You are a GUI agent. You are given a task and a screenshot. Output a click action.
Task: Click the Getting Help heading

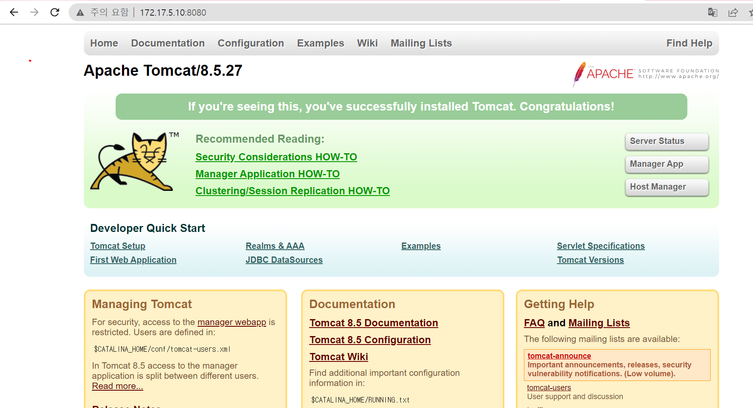coord(559,304)
